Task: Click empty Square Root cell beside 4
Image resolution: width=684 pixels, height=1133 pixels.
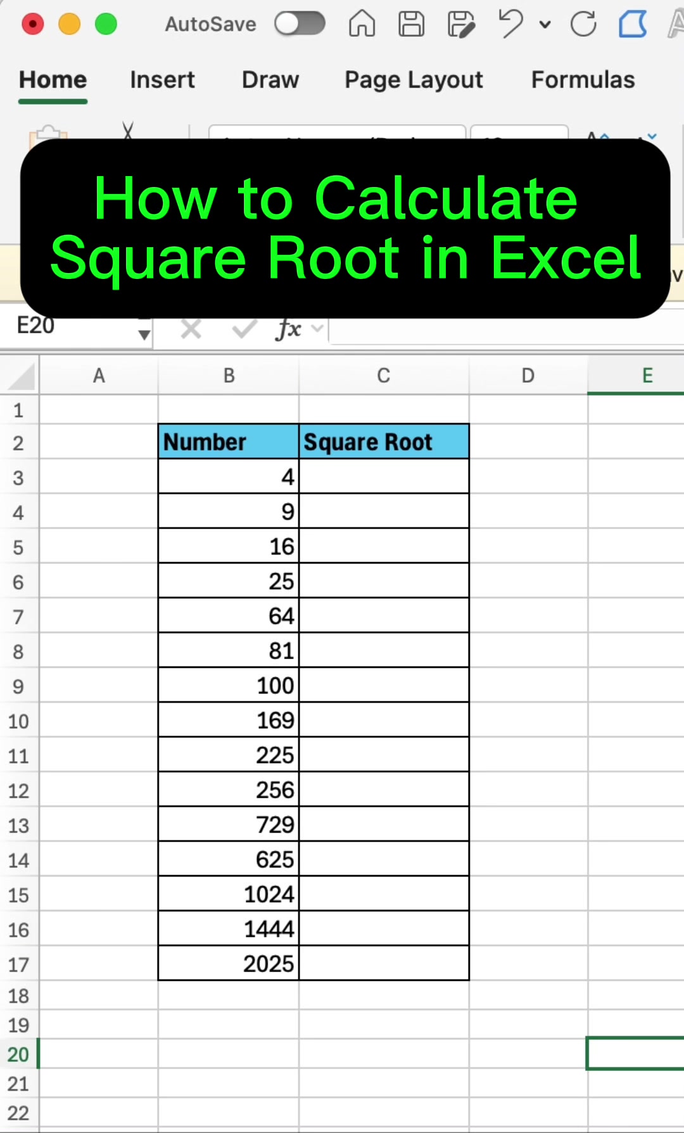Action: (x=384, y=477)
